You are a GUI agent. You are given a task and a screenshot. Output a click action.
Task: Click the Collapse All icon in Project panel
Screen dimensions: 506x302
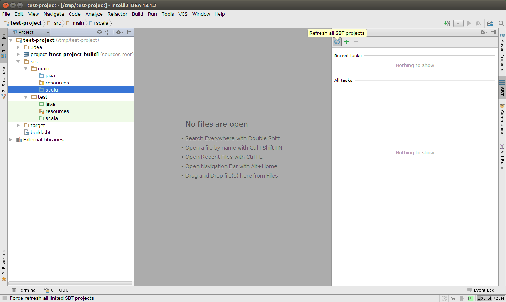pos(108,32)
